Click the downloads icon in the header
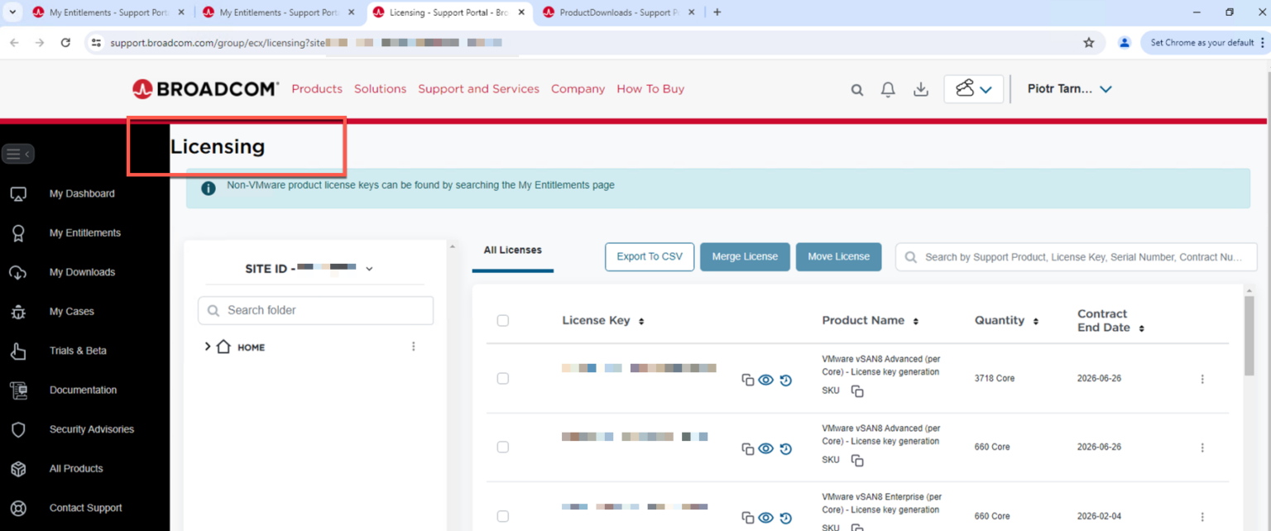This screenshot has width=1271, height=531. pyautogui.click(x=920, y=88)
